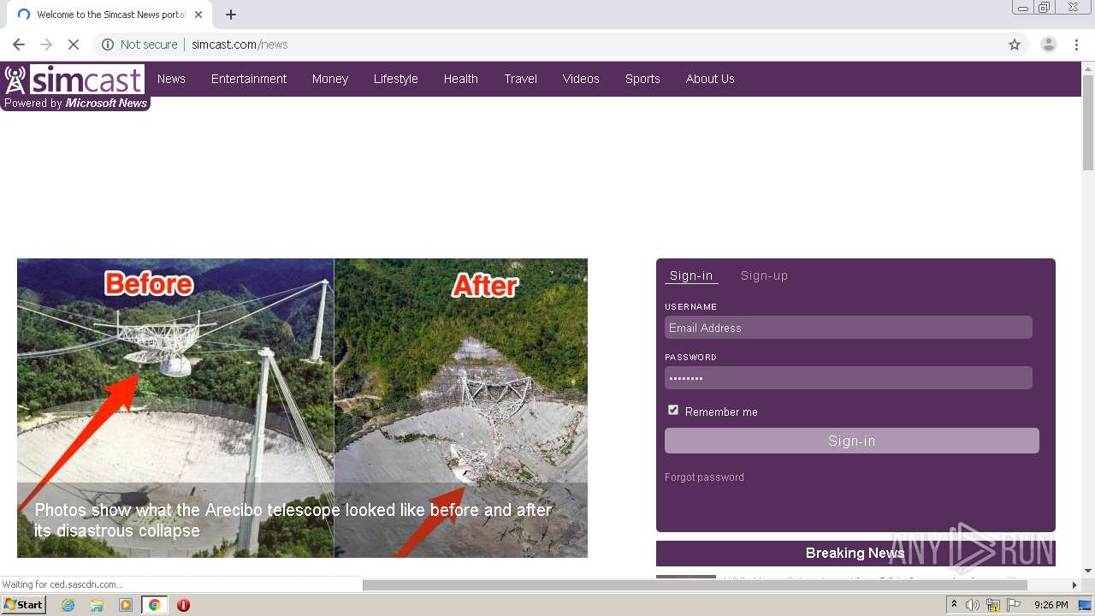The width and height of the screenshot is (1095, 616).
Task: View site info for Not secure
Action: [139, 44]
